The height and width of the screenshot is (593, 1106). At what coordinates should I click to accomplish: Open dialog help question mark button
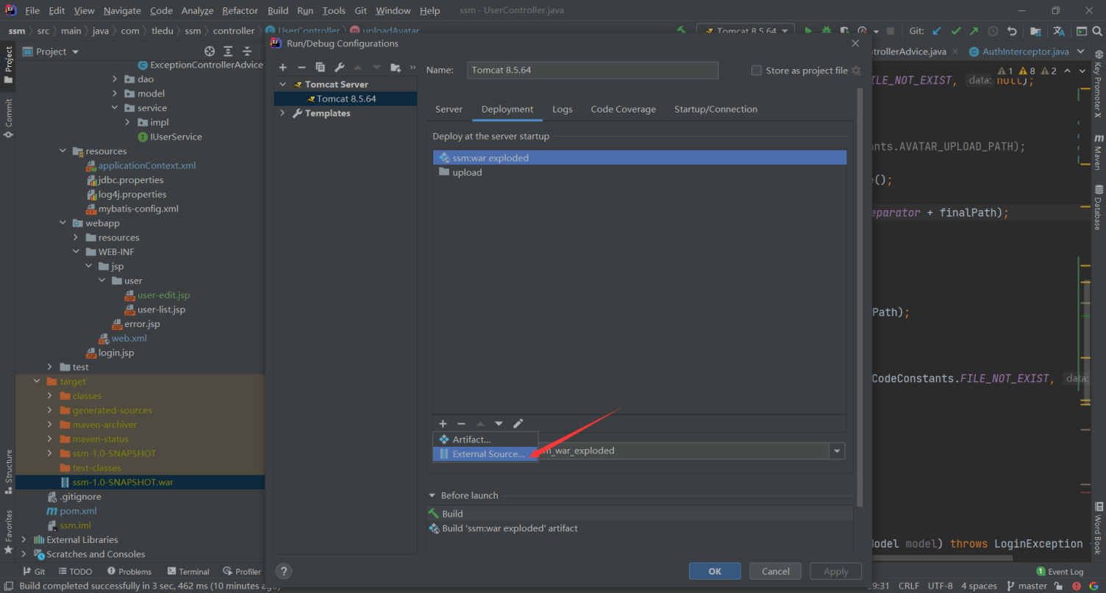284,571
